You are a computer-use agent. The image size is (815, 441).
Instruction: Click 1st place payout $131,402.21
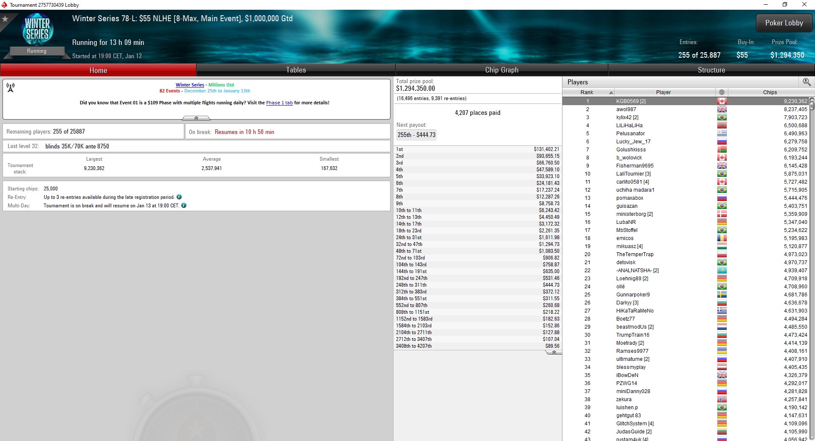(x=478, y=149)
